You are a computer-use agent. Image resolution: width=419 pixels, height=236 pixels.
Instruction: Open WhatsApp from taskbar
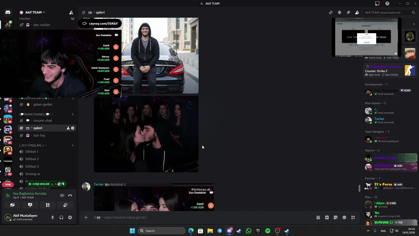tap(248, 231)
